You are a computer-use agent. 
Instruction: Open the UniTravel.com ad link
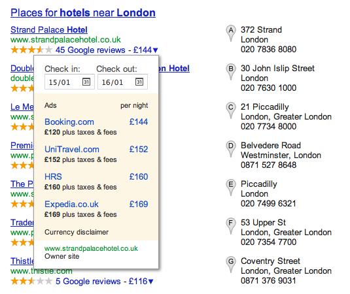[x=72, y=150]
